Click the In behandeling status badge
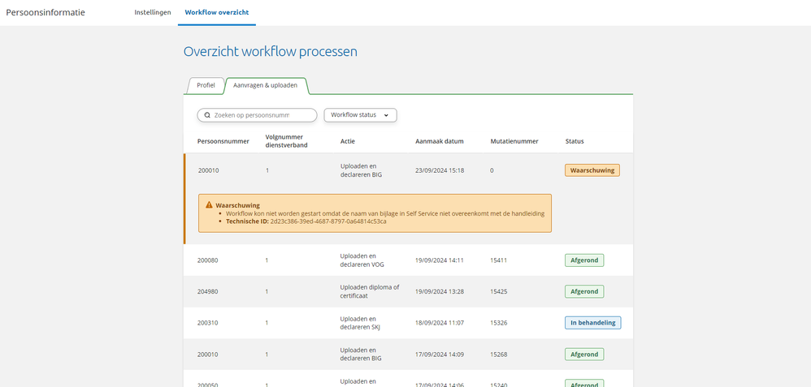This screenshot has height=387, width=811. coord(593,323)
